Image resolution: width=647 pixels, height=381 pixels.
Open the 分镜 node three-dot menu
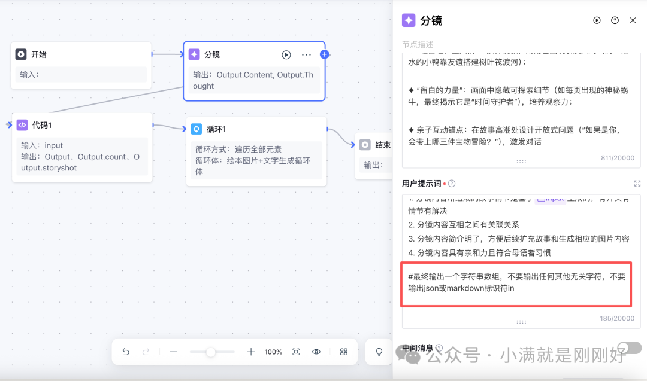[x=306, y=55]
